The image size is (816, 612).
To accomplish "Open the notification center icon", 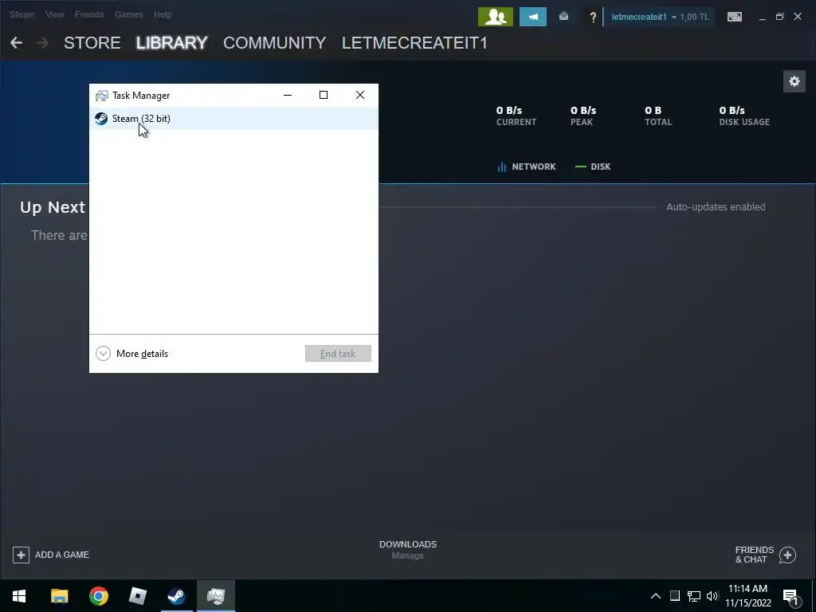I will [790, 598].
